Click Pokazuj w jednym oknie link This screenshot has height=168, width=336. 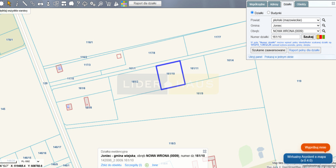point(279,57)
